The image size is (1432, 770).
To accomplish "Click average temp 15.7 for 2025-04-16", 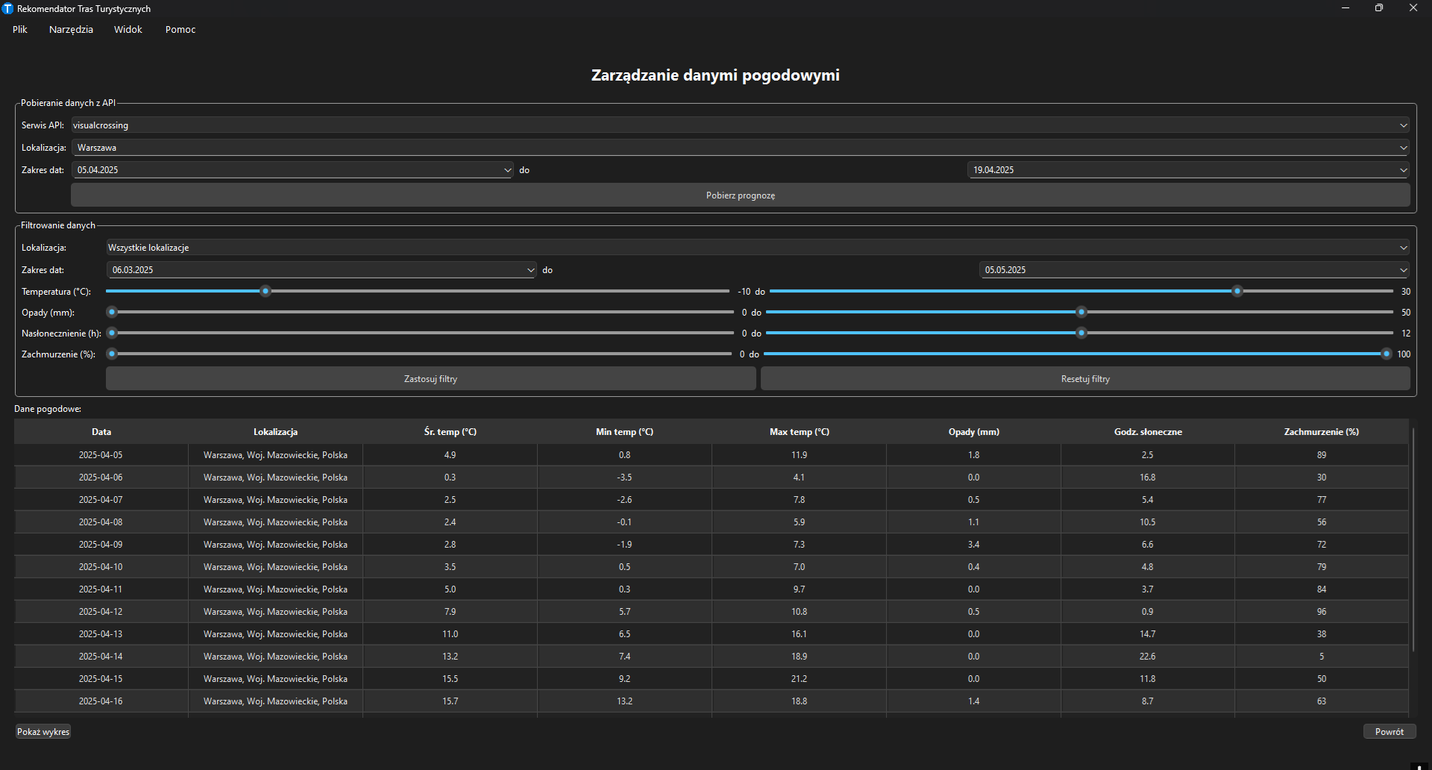I will (x=450, y=701).
